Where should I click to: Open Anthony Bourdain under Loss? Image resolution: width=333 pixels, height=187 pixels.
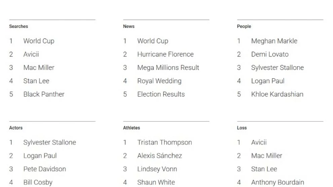pos(277,183)
